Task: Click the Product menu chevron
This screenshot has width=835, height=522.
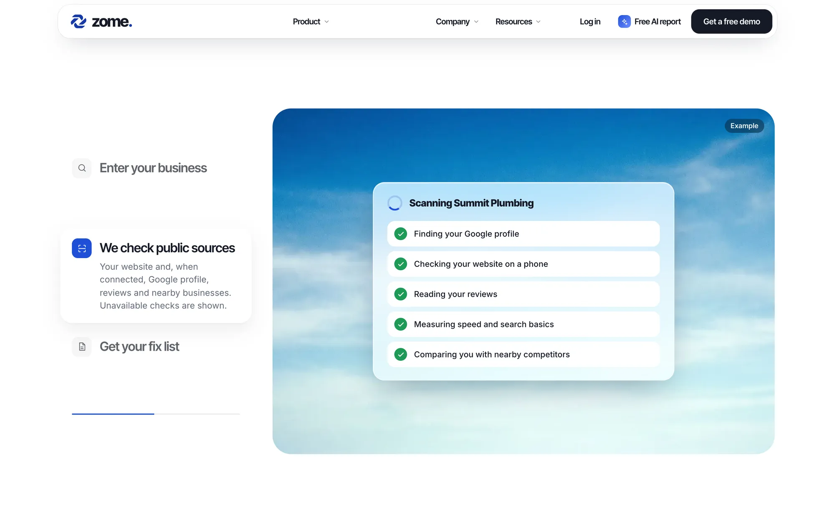Action: coord(326,22)
